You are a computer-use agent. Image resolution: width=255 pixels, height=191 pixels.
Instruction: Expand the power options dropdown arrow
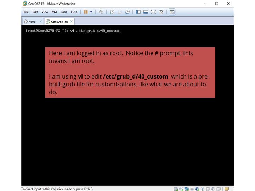tap(91, 12)
